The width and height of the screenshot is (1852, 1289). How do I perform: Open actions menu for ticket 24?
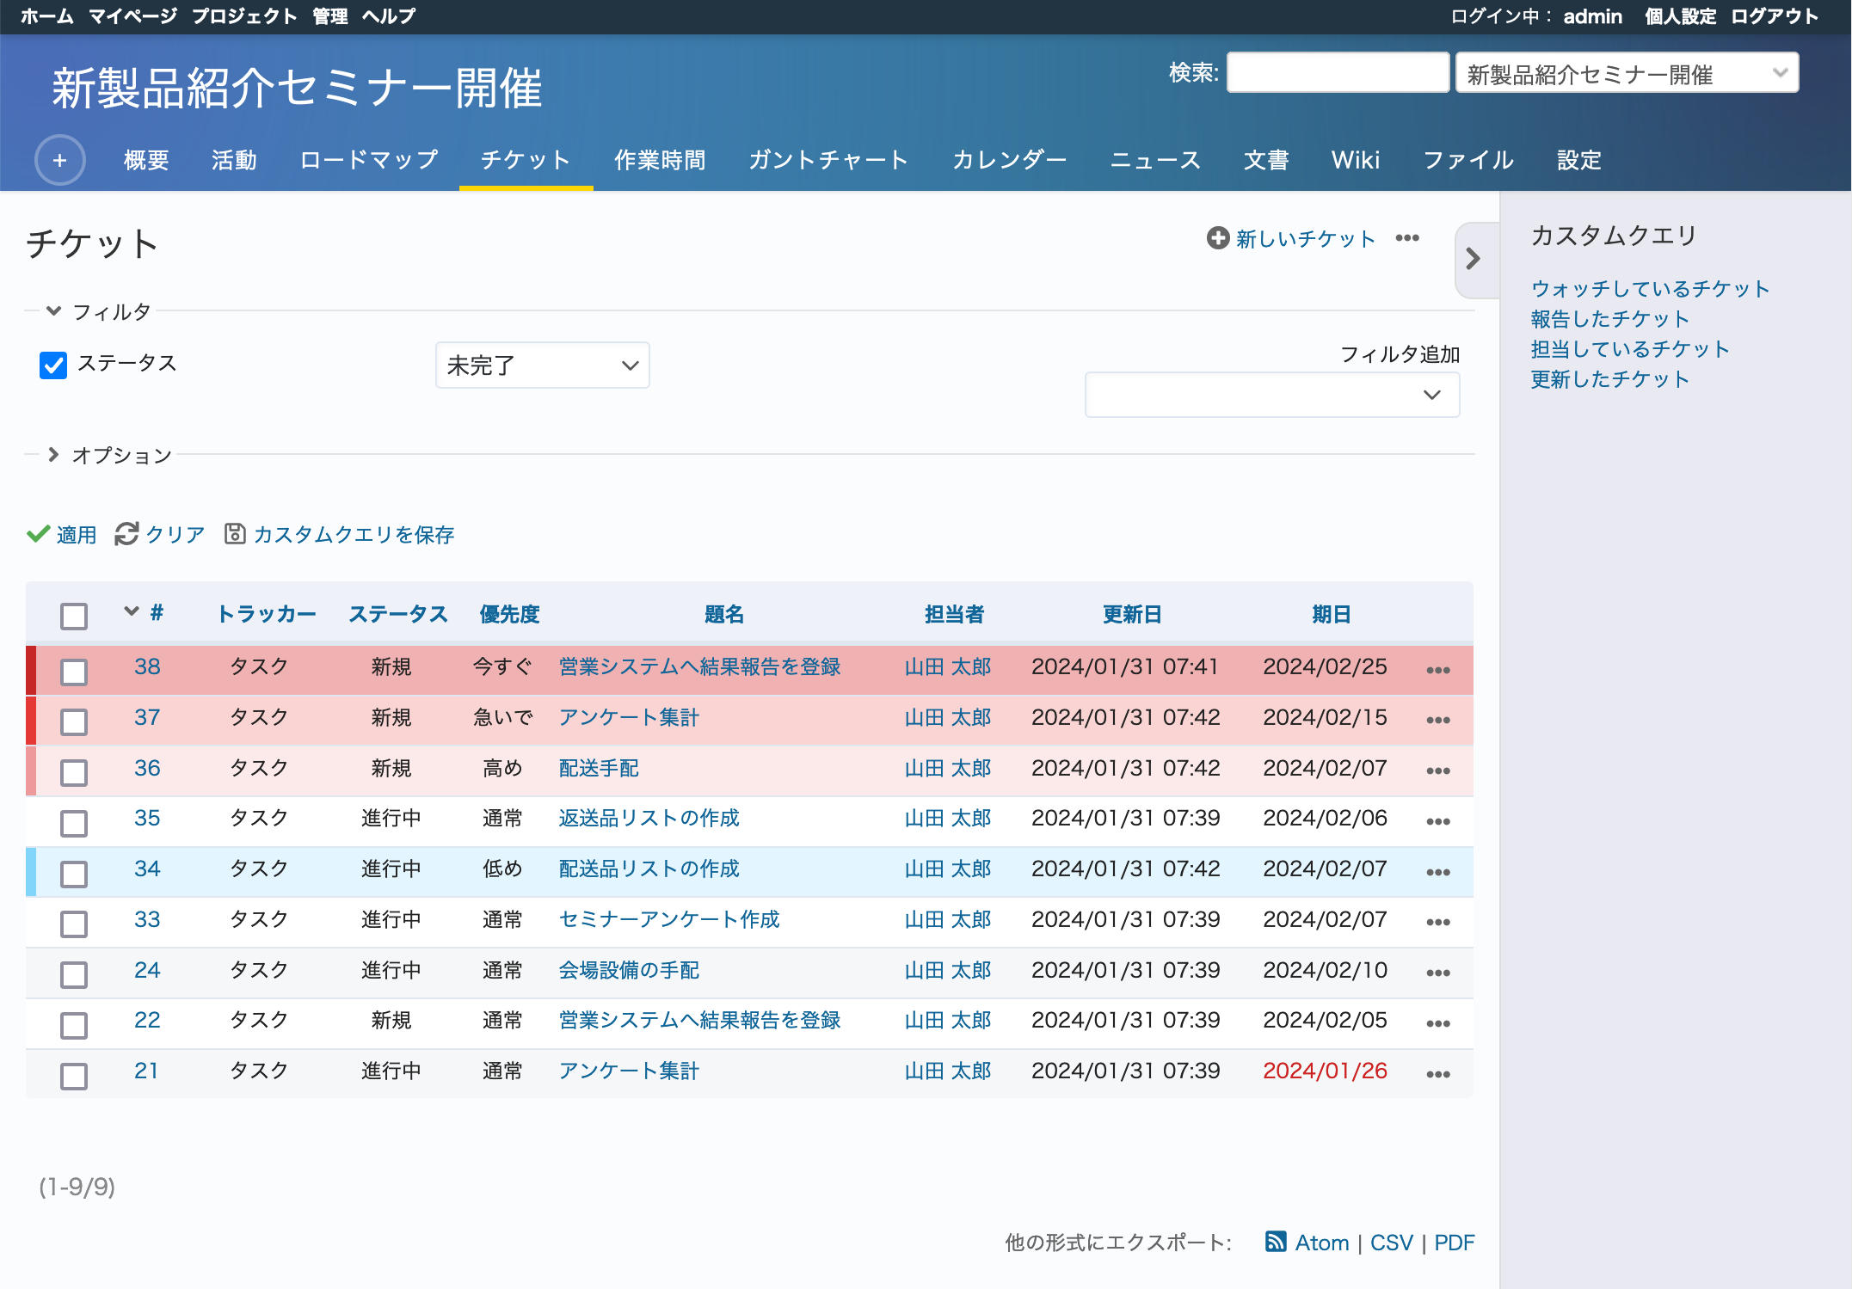[x=1437, y=973]
